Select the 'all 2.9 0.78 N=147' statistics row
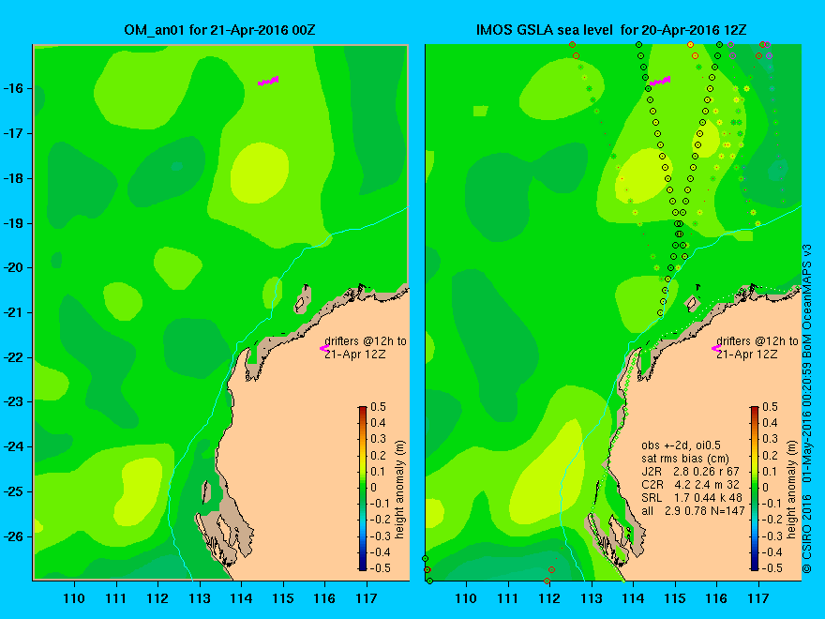 (x=693, y=510)
